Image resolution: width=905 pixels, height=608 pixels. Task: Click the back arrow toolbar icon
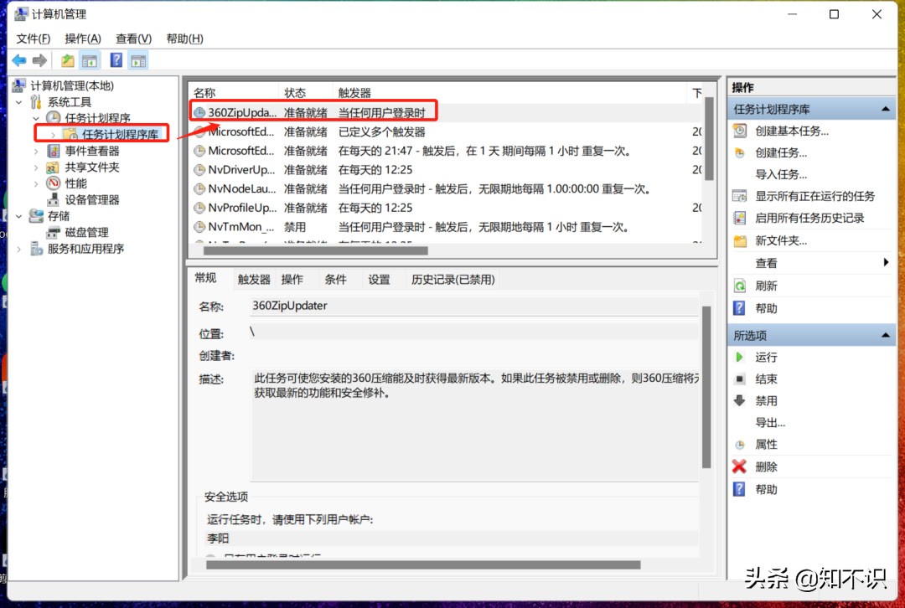[19, 60]
